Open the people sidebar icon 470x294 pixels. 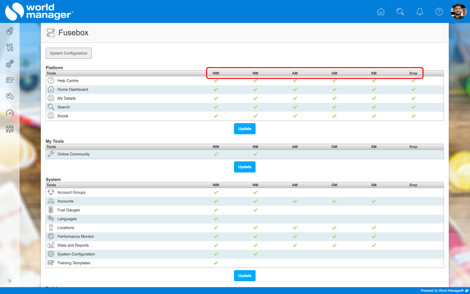[10, 129]
